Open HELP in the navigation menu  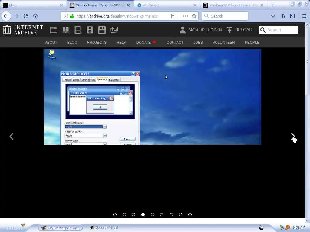pyautogui.click(x=121, y=42)
